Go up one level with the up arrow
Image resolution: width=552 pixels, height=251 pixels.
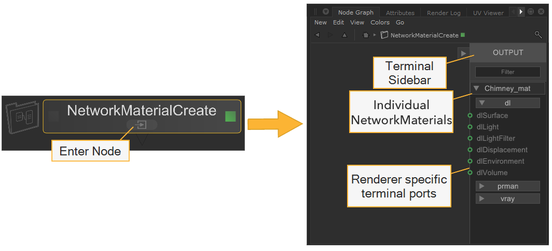(x=344, y=35)
